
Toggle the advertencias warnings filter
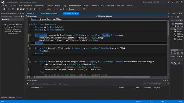click(50, 84)
